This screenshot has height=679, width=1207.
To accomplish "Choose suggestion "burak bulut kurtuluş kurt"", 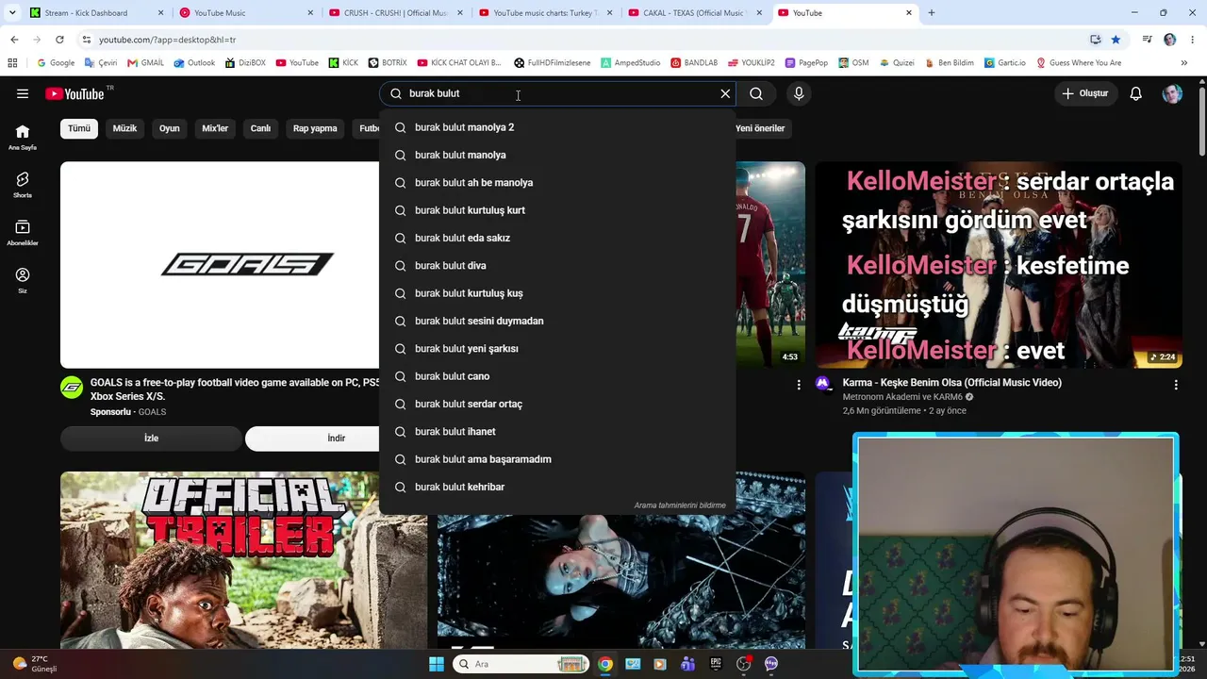I will click(557, 210).
